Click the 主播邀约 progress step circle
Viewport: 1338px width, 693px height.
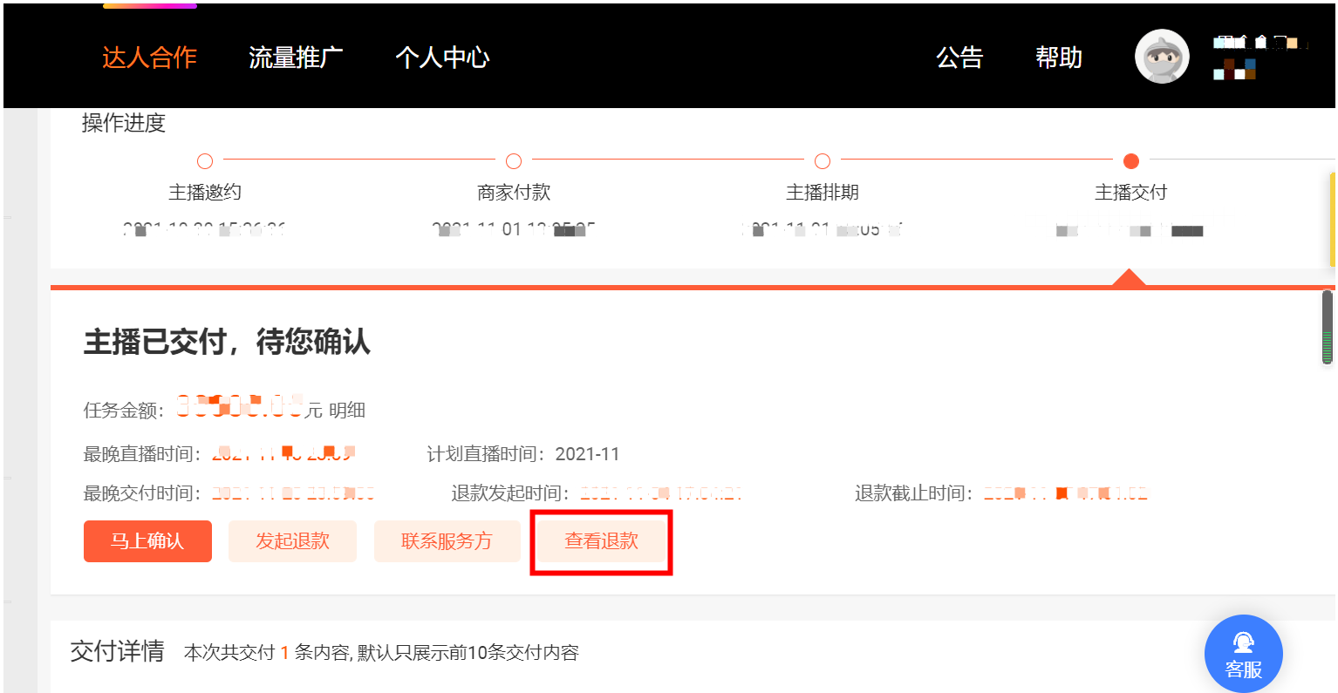coord(205,161)
